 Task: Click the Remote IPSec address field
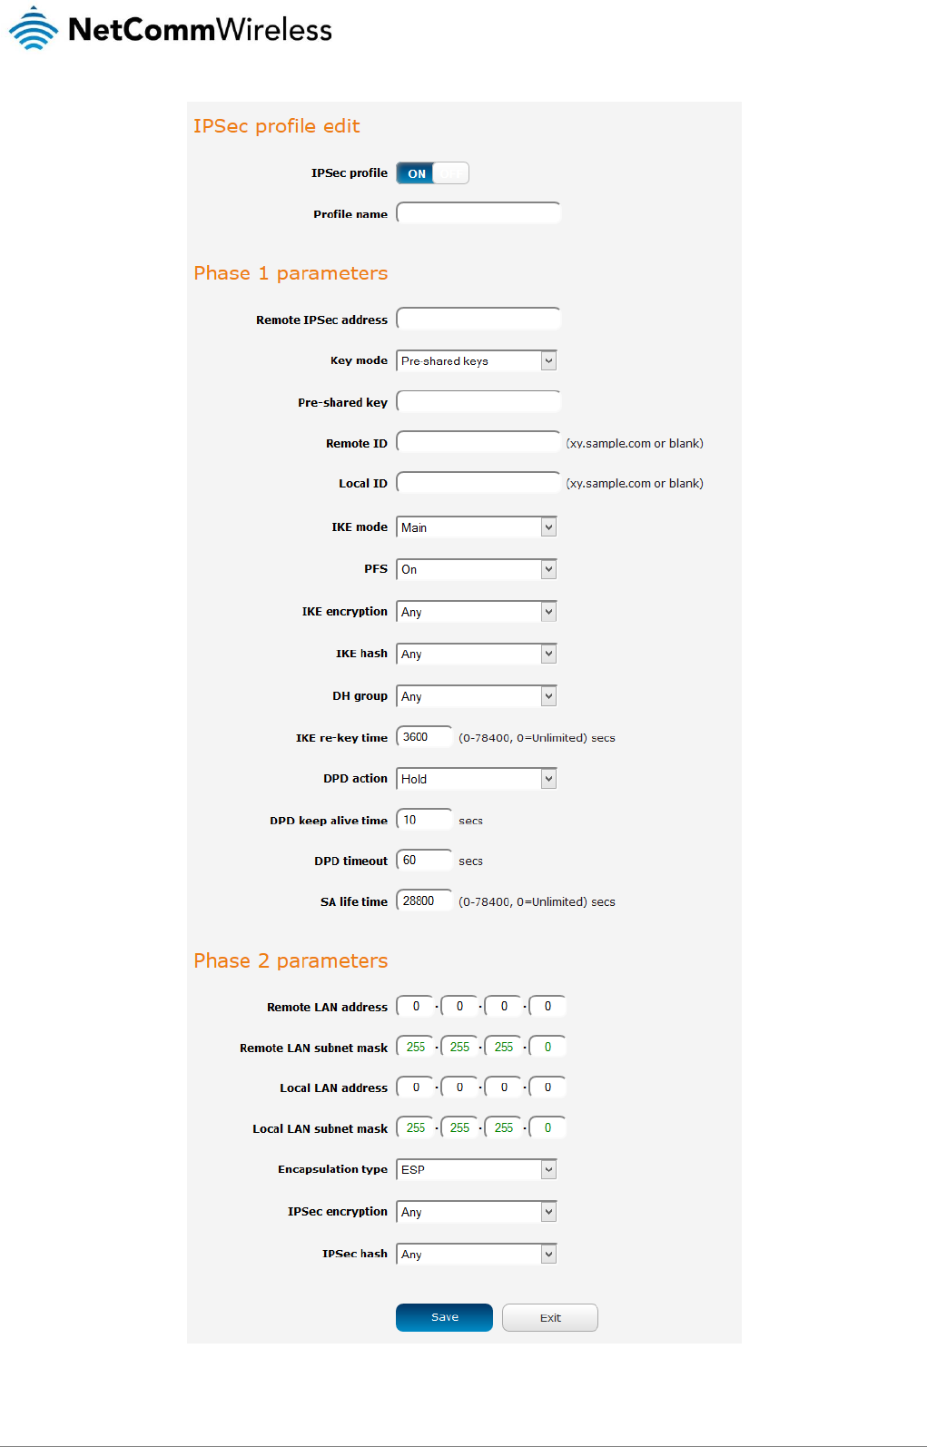click(478, 319)
